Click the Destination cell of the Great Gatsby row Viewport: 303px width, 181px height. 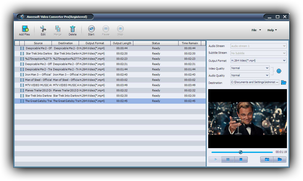pyautogui.click(x=66, y=101)
